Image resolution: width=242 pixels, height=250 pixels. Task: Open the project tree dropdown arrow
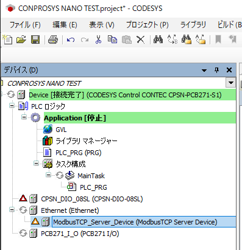231,83
